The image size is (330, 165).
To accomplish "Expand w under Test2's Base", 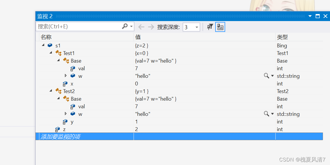I will 66,114.
